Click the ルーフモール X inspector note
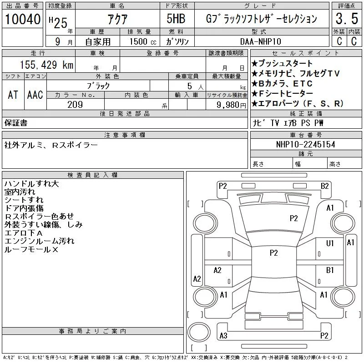The image size is (364, 364). point(31,249)
